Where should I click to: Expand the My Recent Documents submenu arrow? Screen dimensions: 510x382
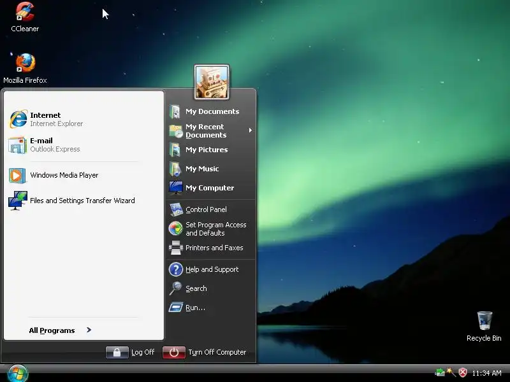pos(250,131)
